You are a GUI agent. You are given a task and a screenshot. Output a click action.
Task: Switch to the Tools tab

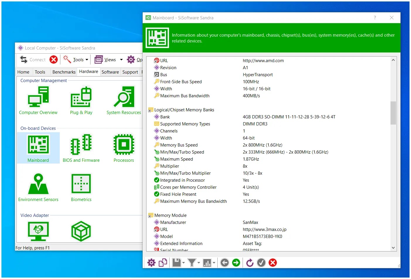tap(40, 72)
